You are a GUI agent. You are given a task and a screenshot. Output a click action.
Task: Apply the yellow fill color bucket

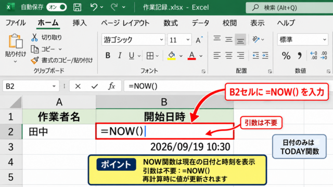click(171, 56)
